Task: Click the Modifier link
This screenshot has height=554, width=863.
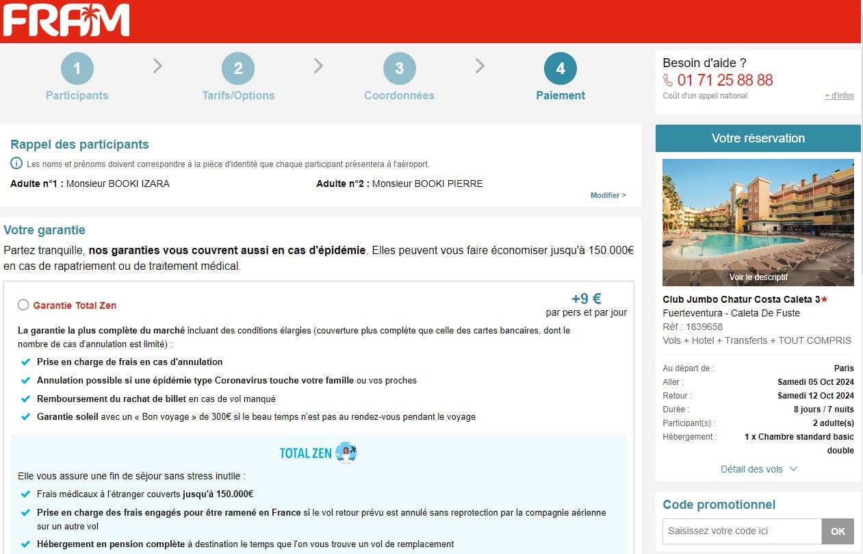Action: pyautogui.click(x=608, y=195)
